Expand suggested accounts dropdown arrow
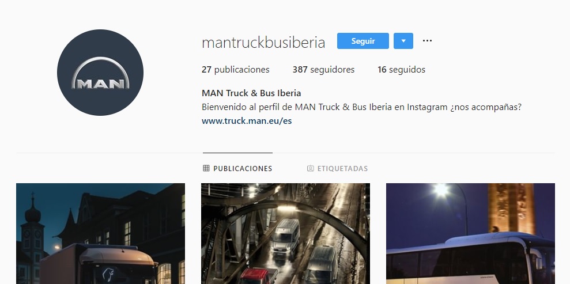570x284 pixels. coord(403,41)
